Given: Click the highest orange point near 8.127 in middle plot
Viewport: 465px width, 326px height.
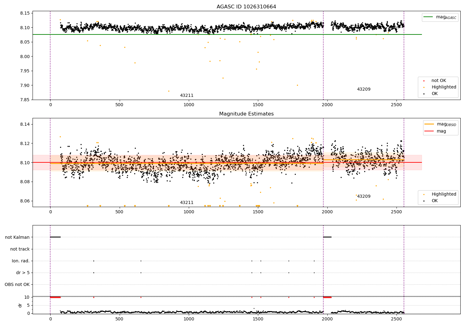Looking at the screenshot, I should 60,137.
